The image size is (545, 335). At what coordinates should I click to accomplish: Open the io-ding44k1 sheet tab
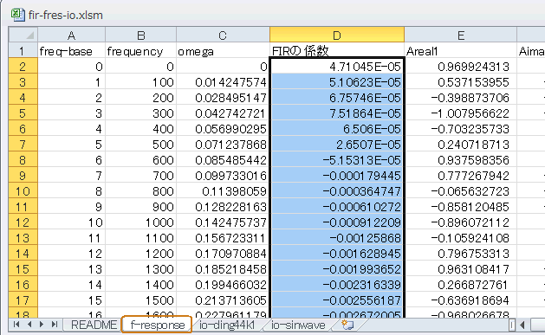(227, 325)
